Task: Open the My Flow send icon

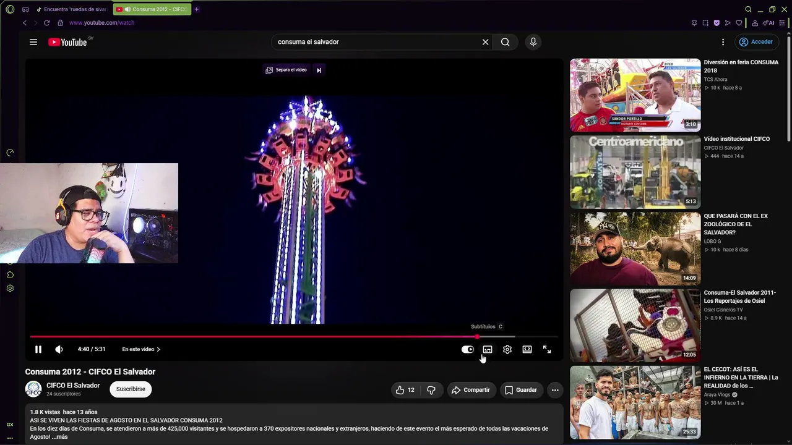Action: (x=728, y=23)
